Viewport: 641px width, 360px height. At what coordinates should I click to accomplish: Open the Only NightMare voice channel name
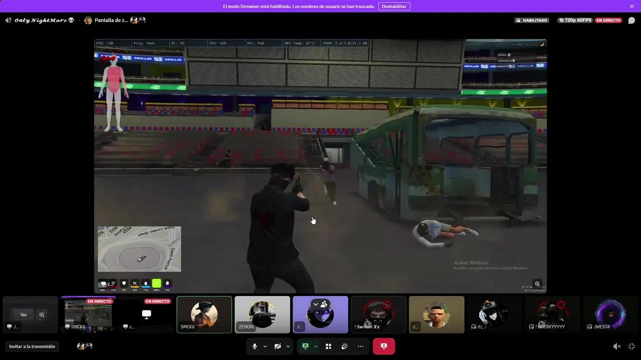pos(44,20)
